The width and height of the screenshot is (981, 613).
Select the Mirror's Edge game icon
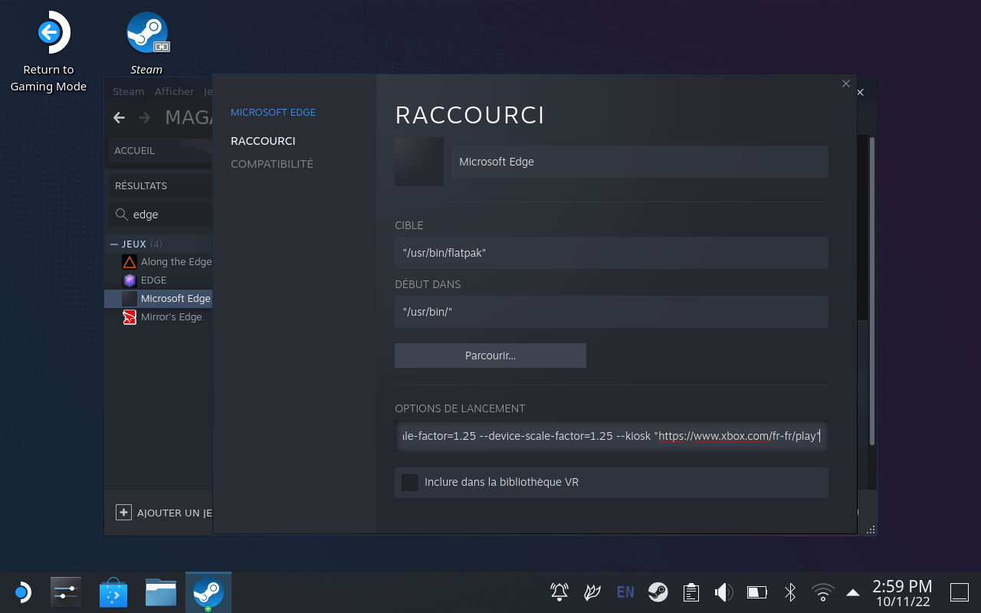pos(130,317)
